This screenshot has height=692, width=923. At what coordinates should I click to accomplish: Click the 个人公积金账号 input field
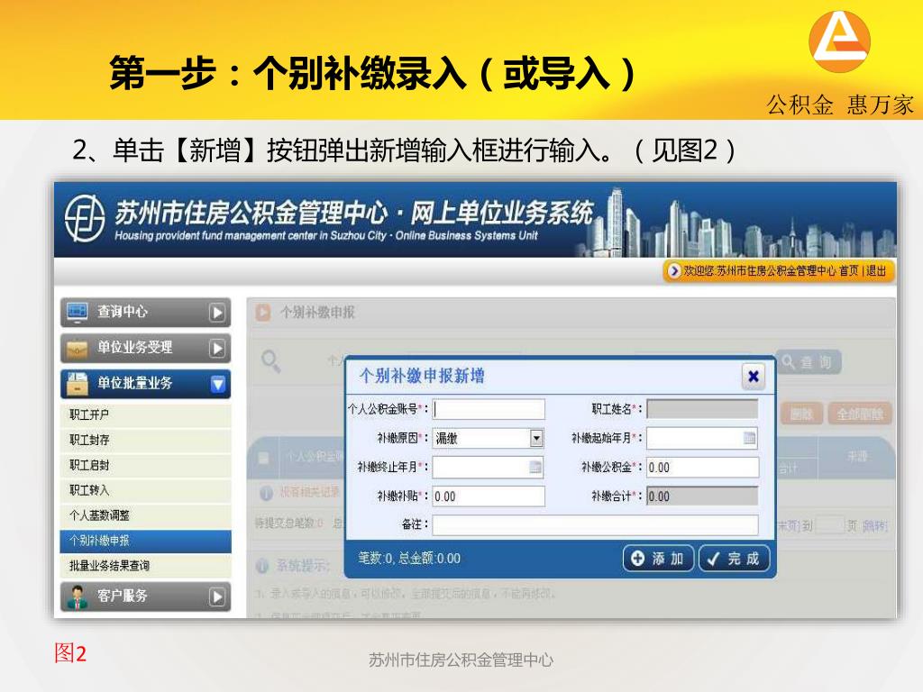489,409
